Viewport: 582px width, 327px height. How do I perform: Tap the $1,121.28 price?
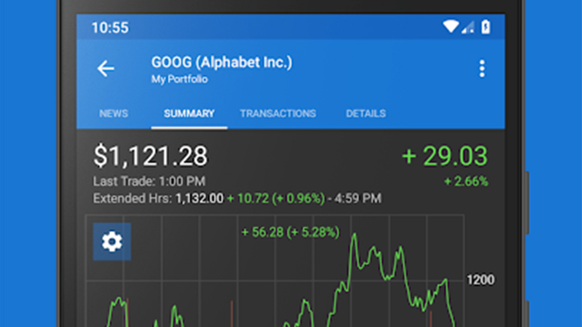coord(150,156)
